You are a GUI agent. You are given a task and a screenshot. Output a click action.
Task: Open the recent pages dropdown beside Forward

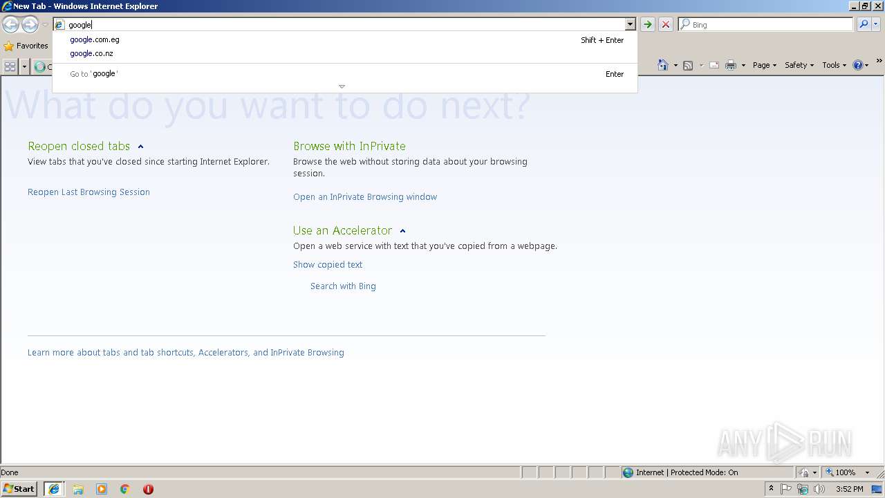tap(45, 25)
